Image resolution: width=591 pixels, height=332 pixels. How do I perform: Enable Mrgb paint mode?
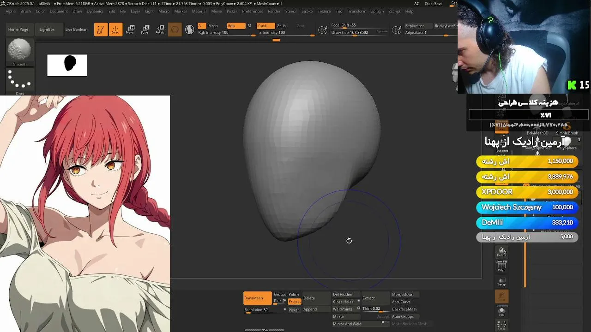tap(213, 26)
